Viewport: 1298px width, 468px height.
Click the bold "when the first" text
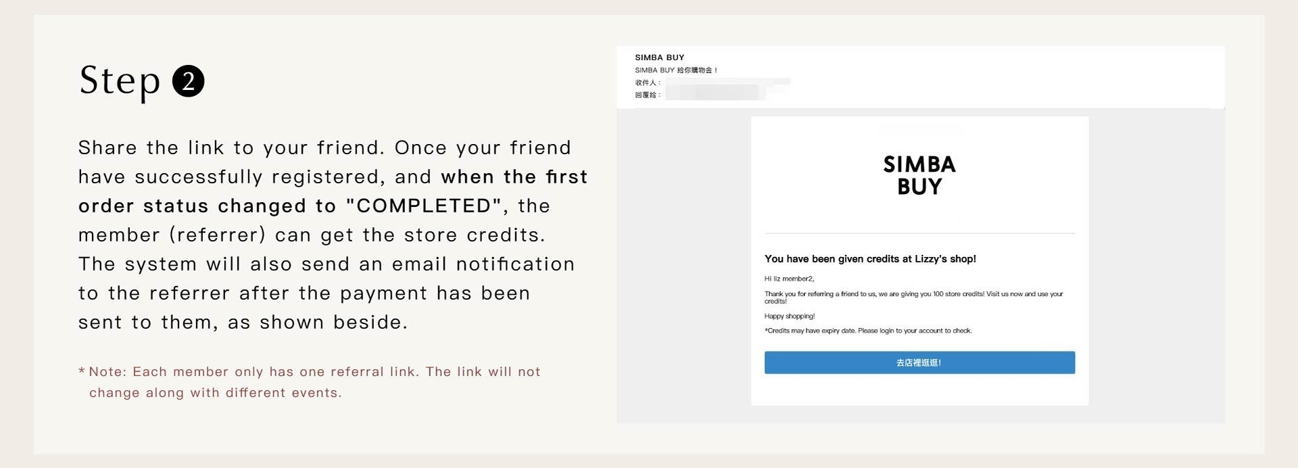(x=514, y=177)
